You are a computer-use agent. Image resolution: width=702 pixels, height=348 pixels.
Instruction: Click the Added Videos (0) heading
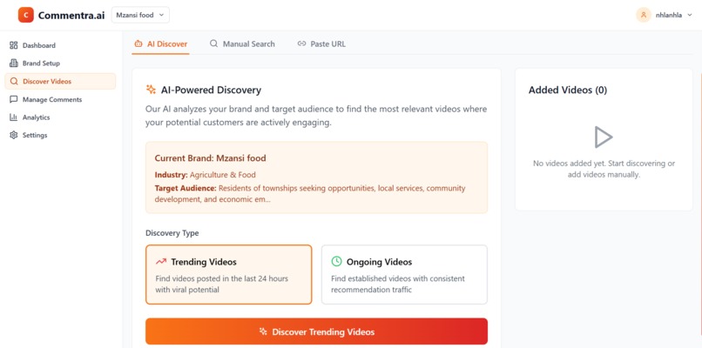568,90
